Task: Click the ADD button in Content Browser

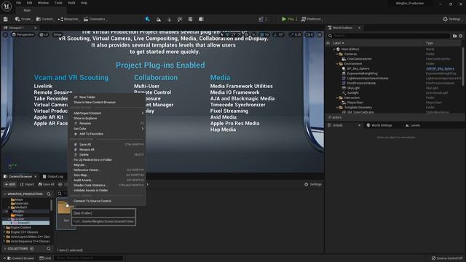Action: click(9, 184)
